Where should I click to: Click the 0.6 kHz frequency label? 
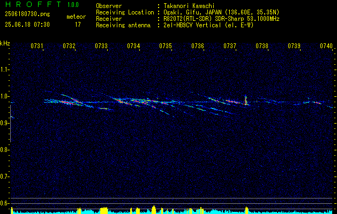(4, 203)
